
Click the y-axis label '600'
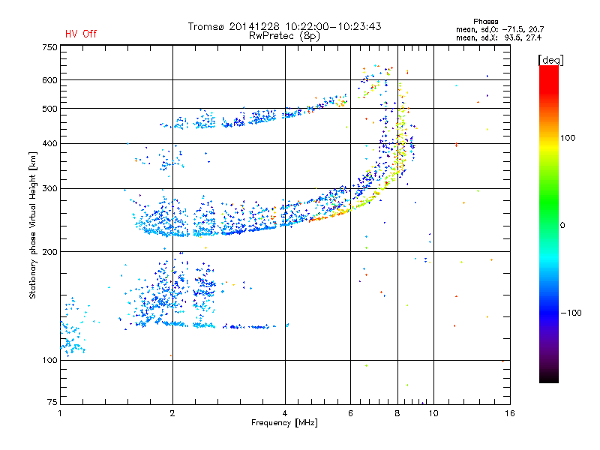[x=49, y=80]
